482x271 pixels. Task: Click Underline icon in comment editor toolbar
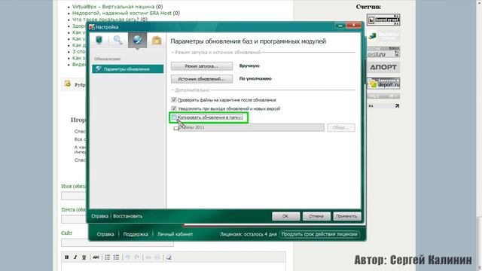tap(84, 257)
